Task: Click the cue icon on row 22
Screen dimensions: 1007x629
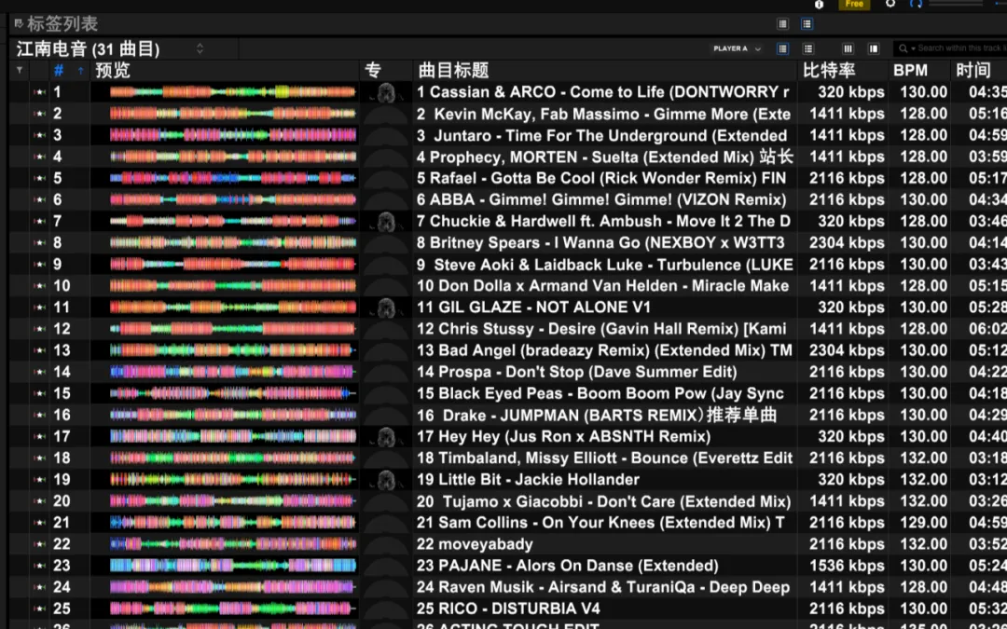Action: (40, 543)
